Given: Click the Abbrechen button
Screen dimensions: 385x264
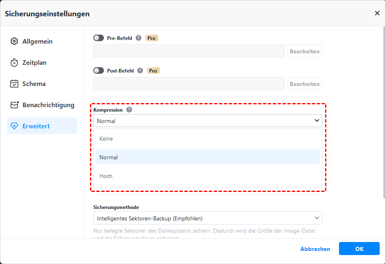Looking at the screenshot, I should tap(315, 249).
